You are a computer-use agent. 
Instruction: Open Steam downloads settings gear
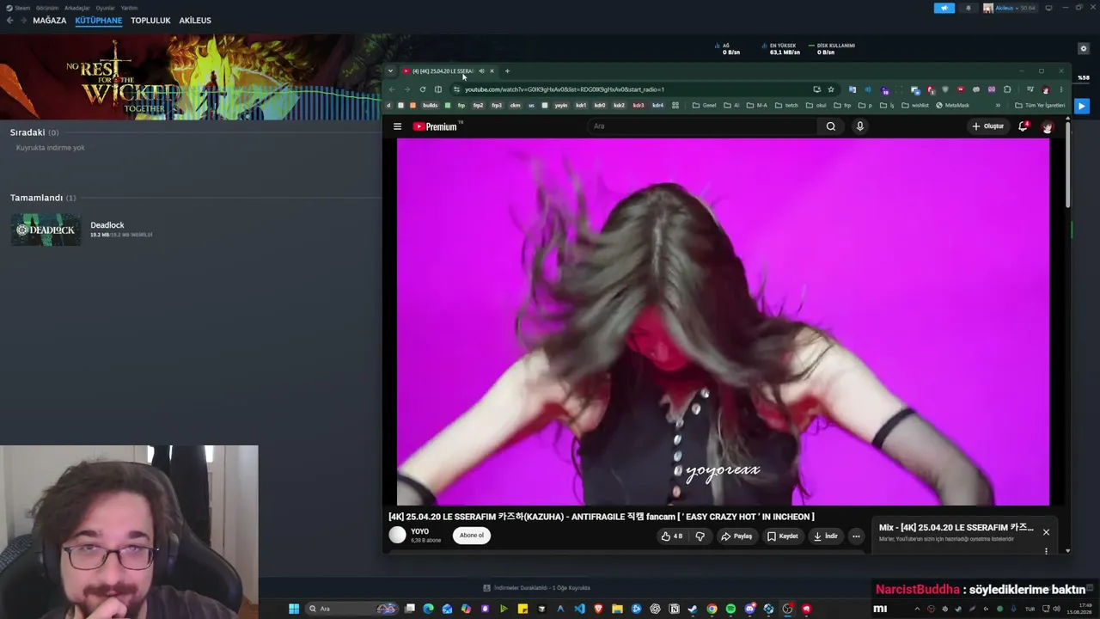(x=1084, y=49)
